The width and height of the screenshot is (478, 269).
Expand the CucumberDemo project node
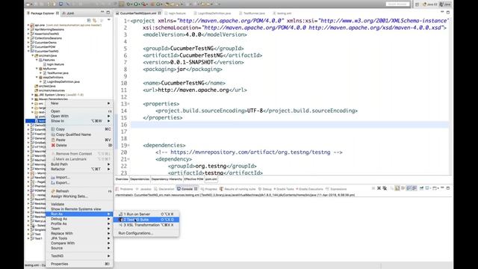click(28, 43)
